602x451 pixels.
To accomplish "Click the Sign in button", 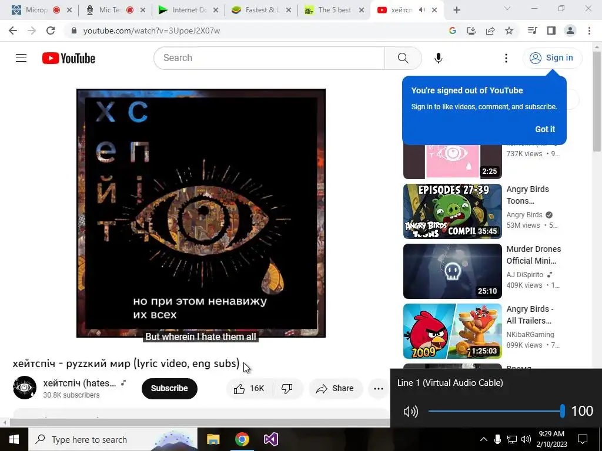I will pyautogui.click(x=552, y=58).
